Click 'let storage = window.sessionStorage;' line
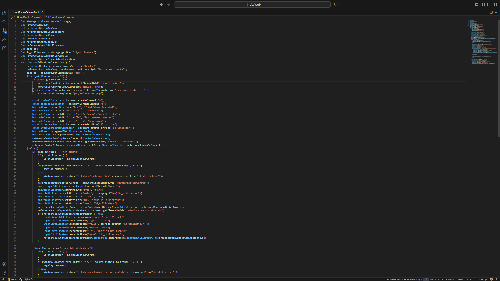The width and height of the screenshot is (500, 281). (x=46, y=21)
